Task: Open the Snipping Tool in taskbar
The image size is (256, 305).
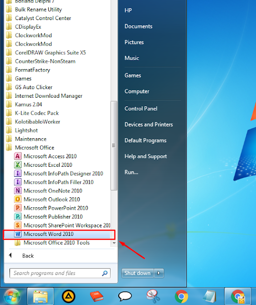Action: tap(153, 296)
